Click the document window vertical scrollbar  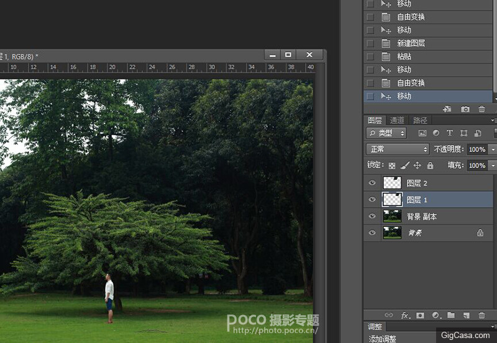pos(319,202)
